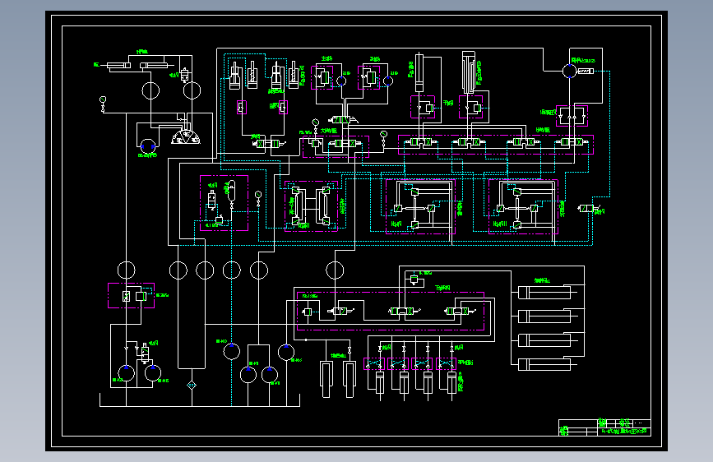Select the motor with spring brake symbol

[578, 71]
